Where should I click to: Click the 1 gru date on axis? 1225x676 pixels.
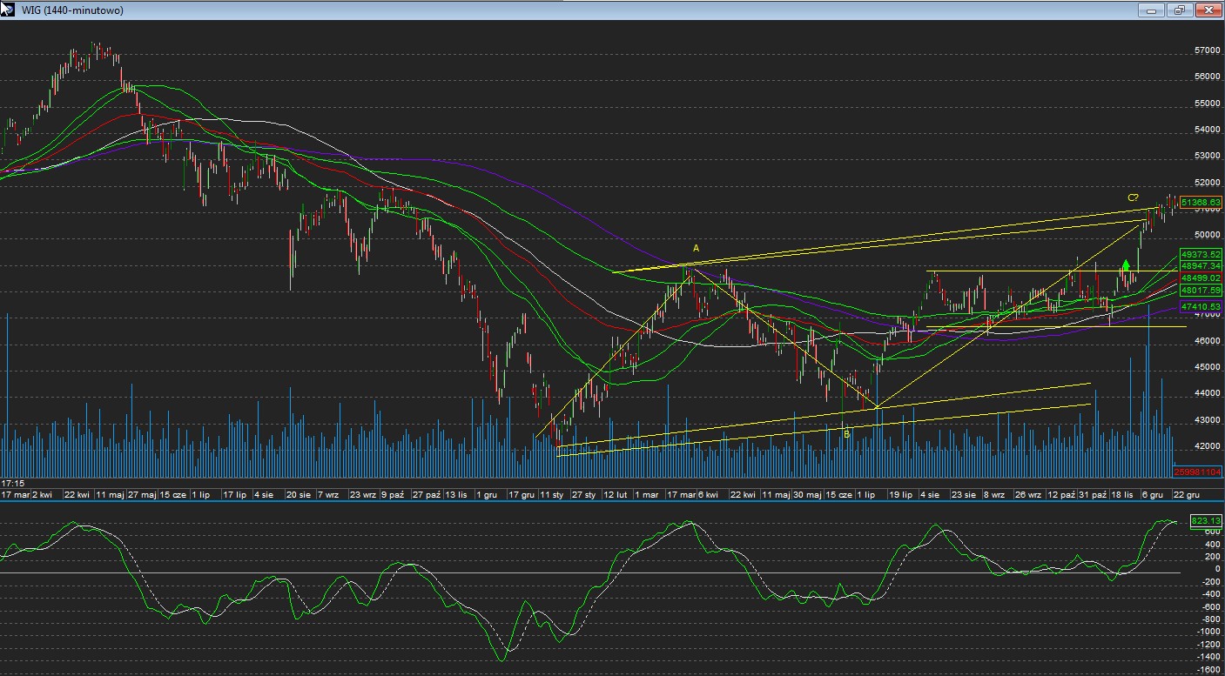[487, 494]
